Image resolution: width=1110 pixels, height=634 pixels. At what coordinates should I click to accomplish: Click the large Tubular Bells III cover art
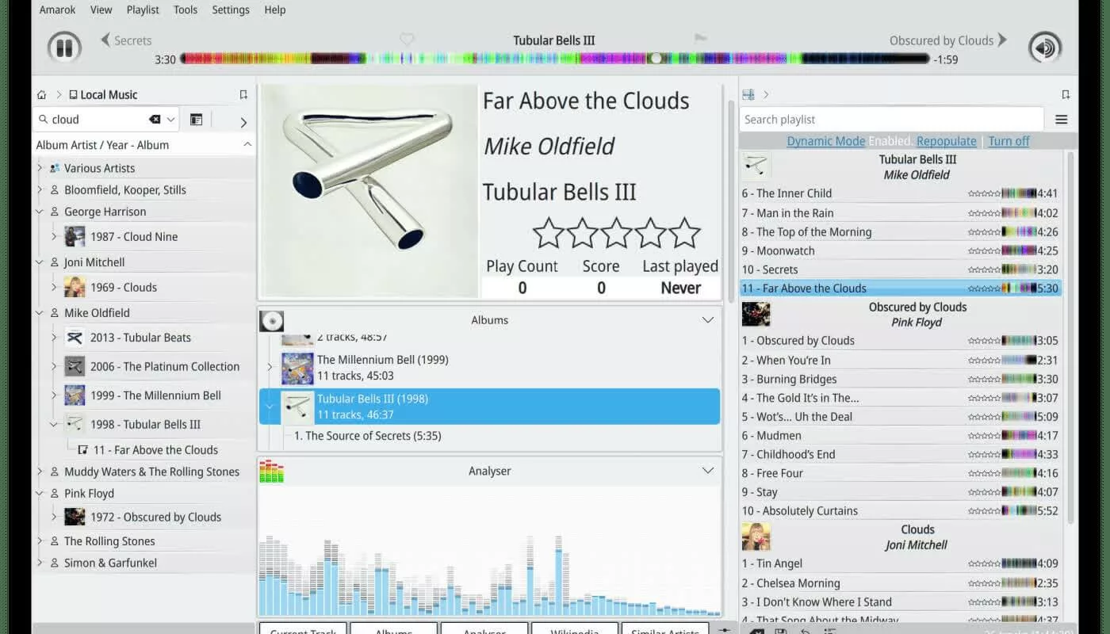pos(369,190)
